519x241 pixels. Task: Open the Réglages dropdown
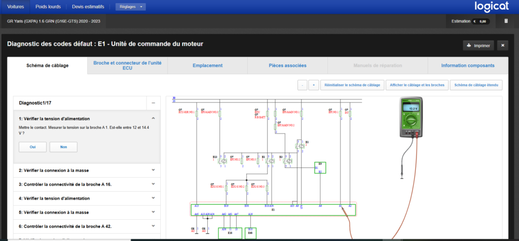(x=130, y=7)
